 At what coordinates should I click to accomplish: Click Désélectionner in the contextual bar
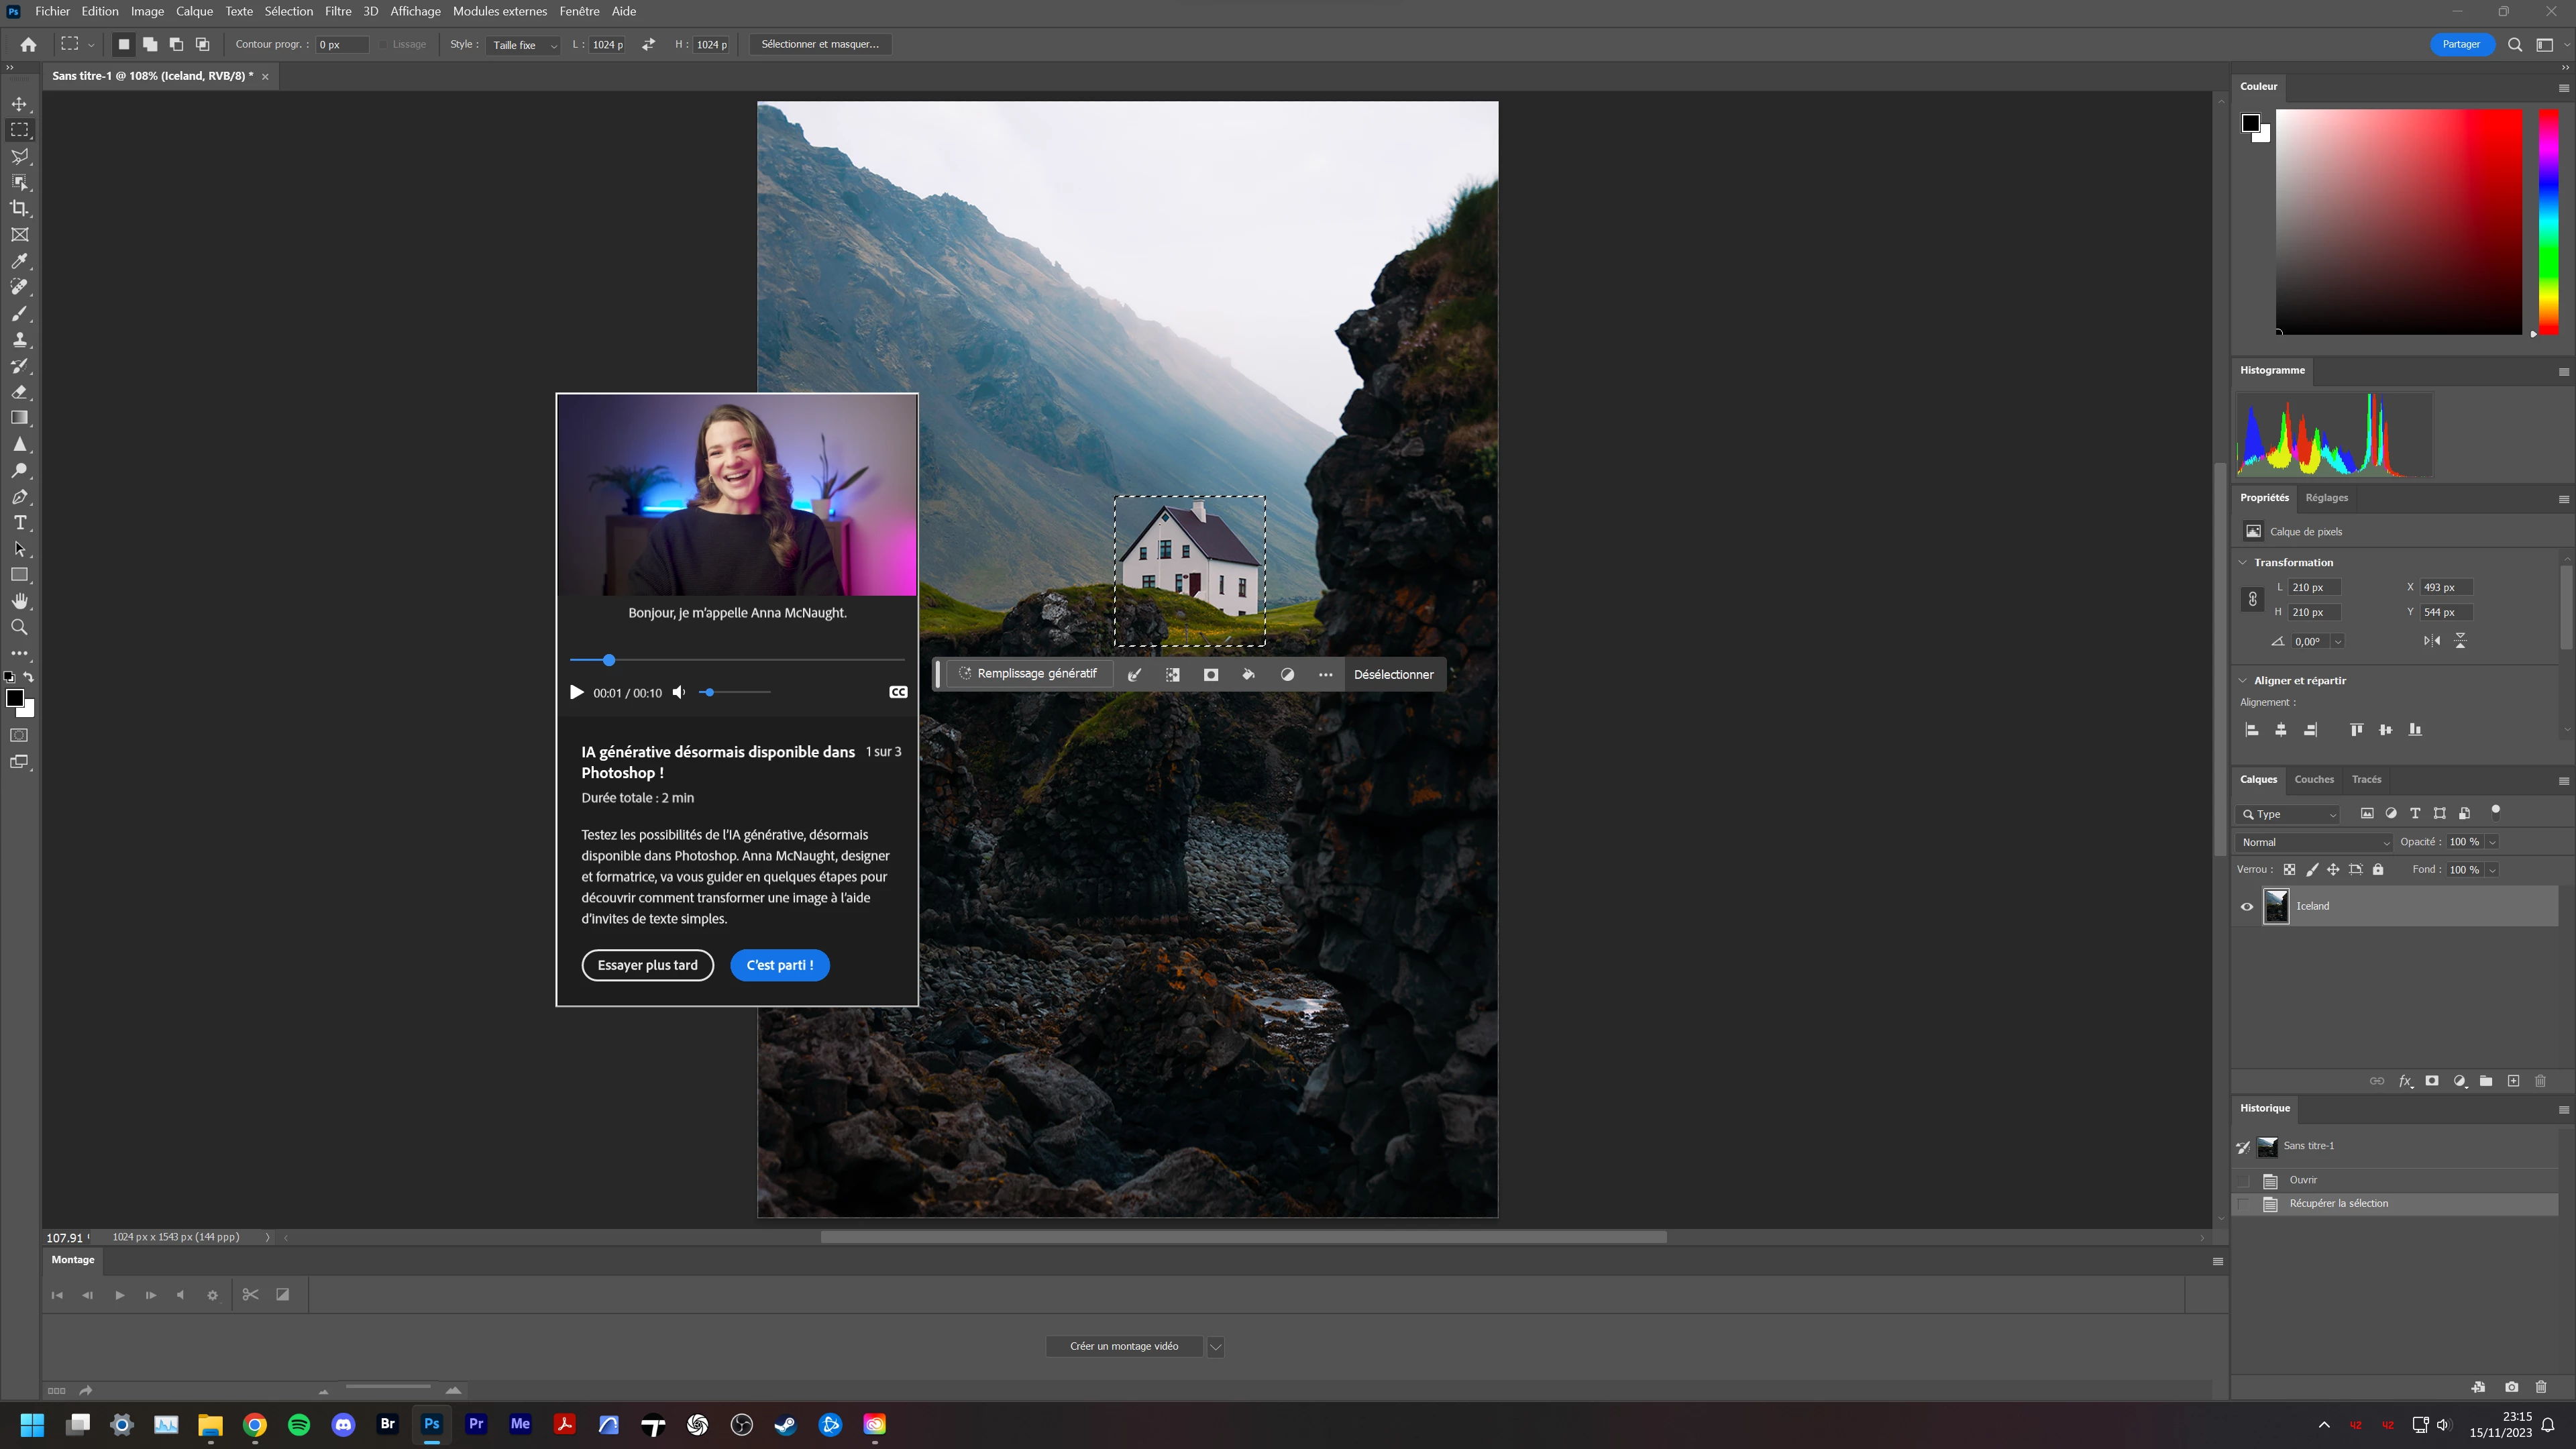point(1393,674)
